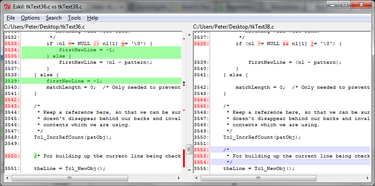Click the blue marker in the diff map
The image size is (375, 186).
point(184,83)
